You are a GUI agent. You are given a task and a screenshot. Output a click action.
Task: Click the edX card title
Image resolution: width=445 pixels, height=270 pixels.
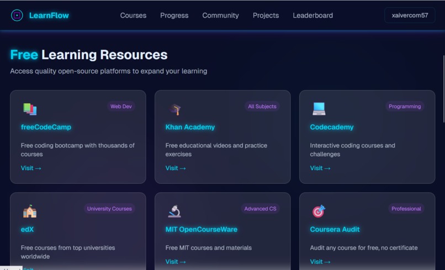click(x=27, y=229)
